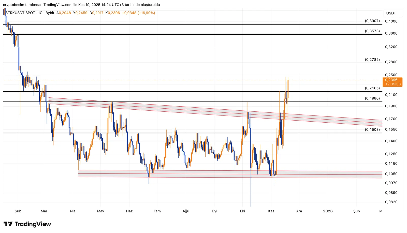Viewport: 407px width, 233px height.
Task: Click the TradingView logo icon
Action: click(8, 224)
